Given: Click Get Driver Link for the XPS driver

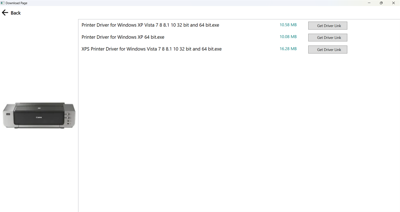Looking at the screenshot, I should click(327, 49).
